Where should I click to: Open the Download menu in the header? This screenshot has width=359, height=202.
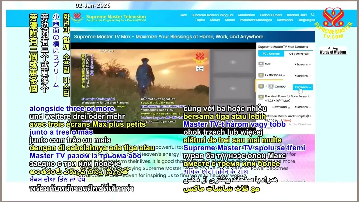coord(285,20)
